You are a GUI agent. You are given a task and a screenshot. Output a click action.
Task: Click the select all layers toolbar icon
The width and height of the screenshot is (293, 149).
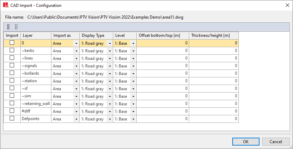pos(8,27)
